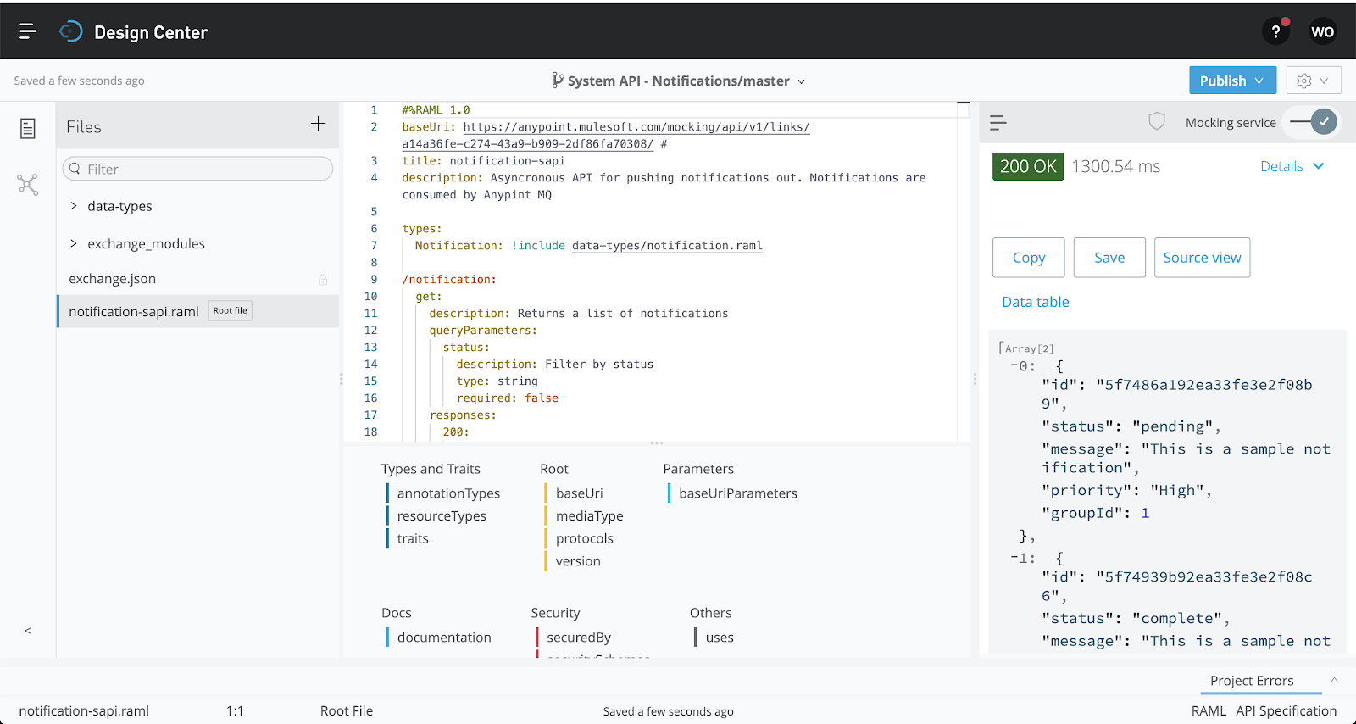Open the settings gear dropdown
This screenshot has height=724, width=1356.
1313,81
